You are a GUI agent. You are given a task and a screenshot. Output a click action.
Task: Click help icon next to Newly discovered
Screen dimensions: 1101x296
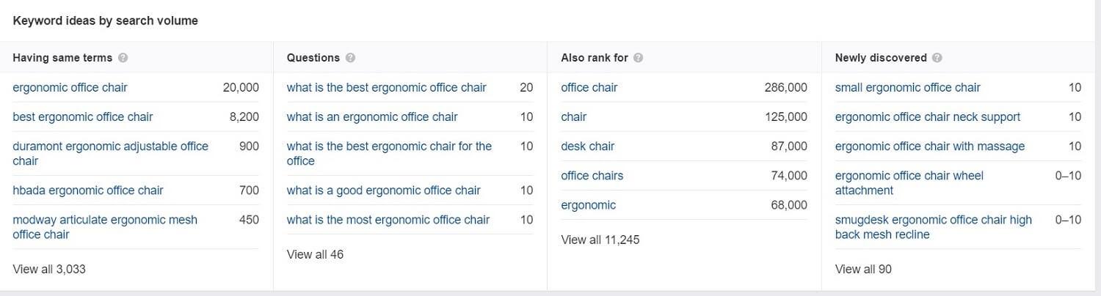[x=937, y=58]
